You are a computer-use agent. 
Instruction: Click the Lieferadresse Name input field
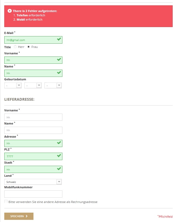tap(33, 130)
